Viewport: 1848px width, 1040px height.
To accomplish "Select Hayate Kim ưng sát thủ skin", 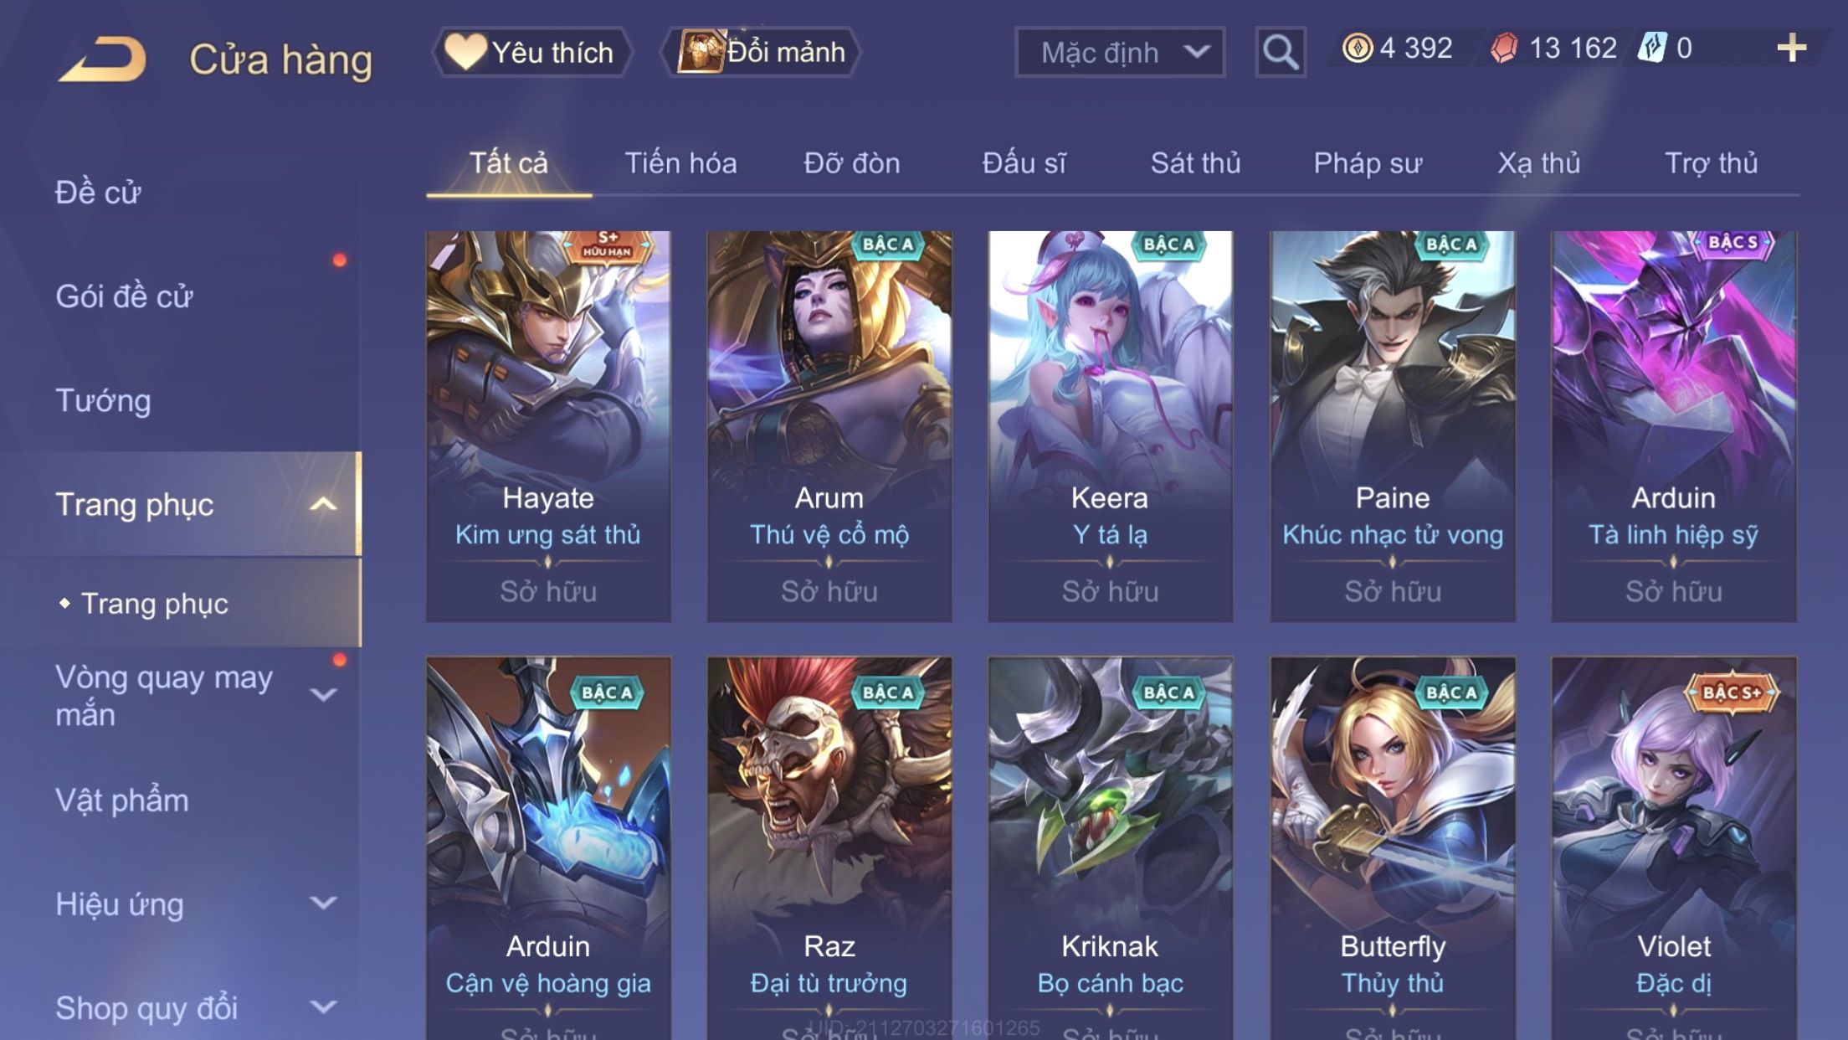I will [x=548, y=426].
